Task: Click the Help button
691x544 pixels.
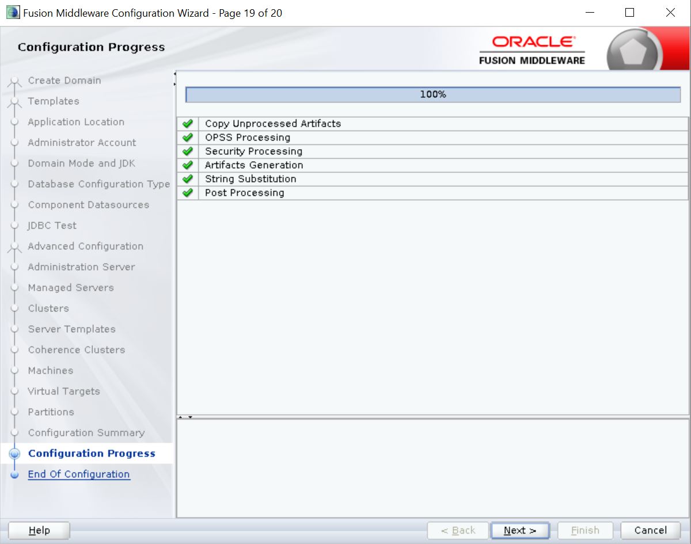Action: click(39, 531)
